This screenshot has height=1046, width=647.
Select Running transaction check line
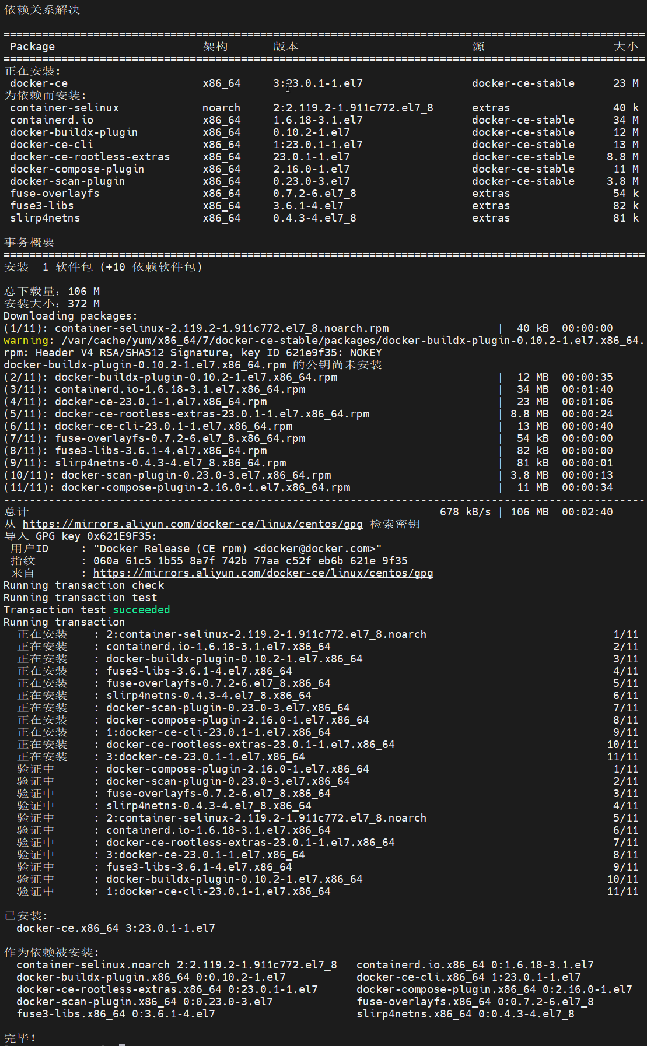[x=83, y=585]
